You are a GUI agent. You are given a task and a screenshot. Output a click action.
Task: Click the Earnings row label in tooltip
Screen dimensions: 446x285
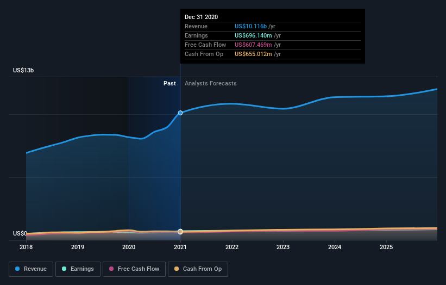196,35
